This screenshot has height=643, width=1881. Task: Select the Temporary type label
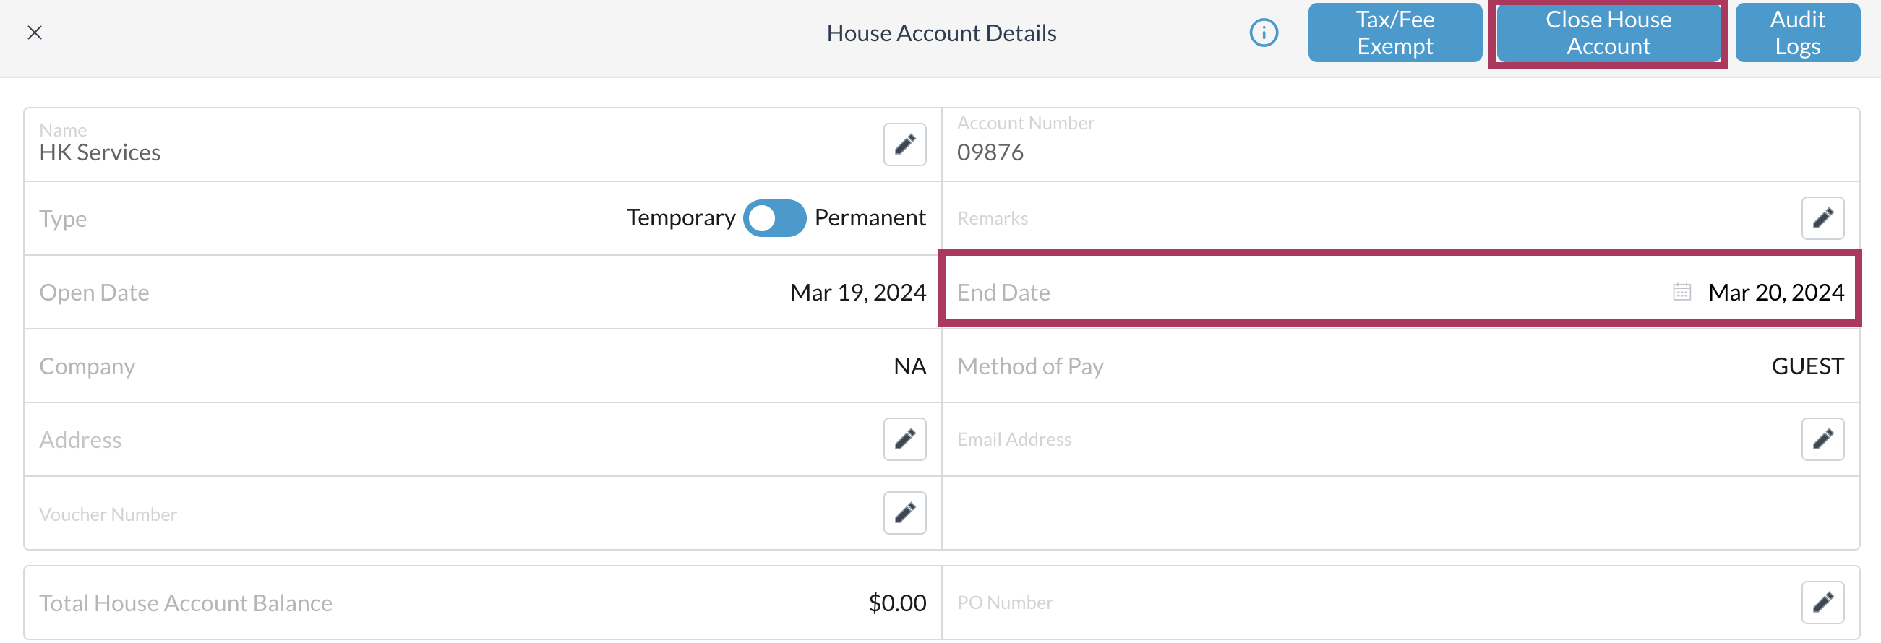pos(680,217)
